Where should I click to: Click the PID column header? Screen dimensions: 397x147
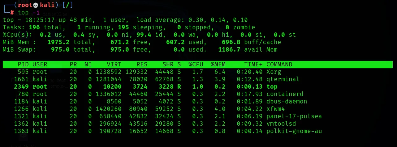[23, 64]
